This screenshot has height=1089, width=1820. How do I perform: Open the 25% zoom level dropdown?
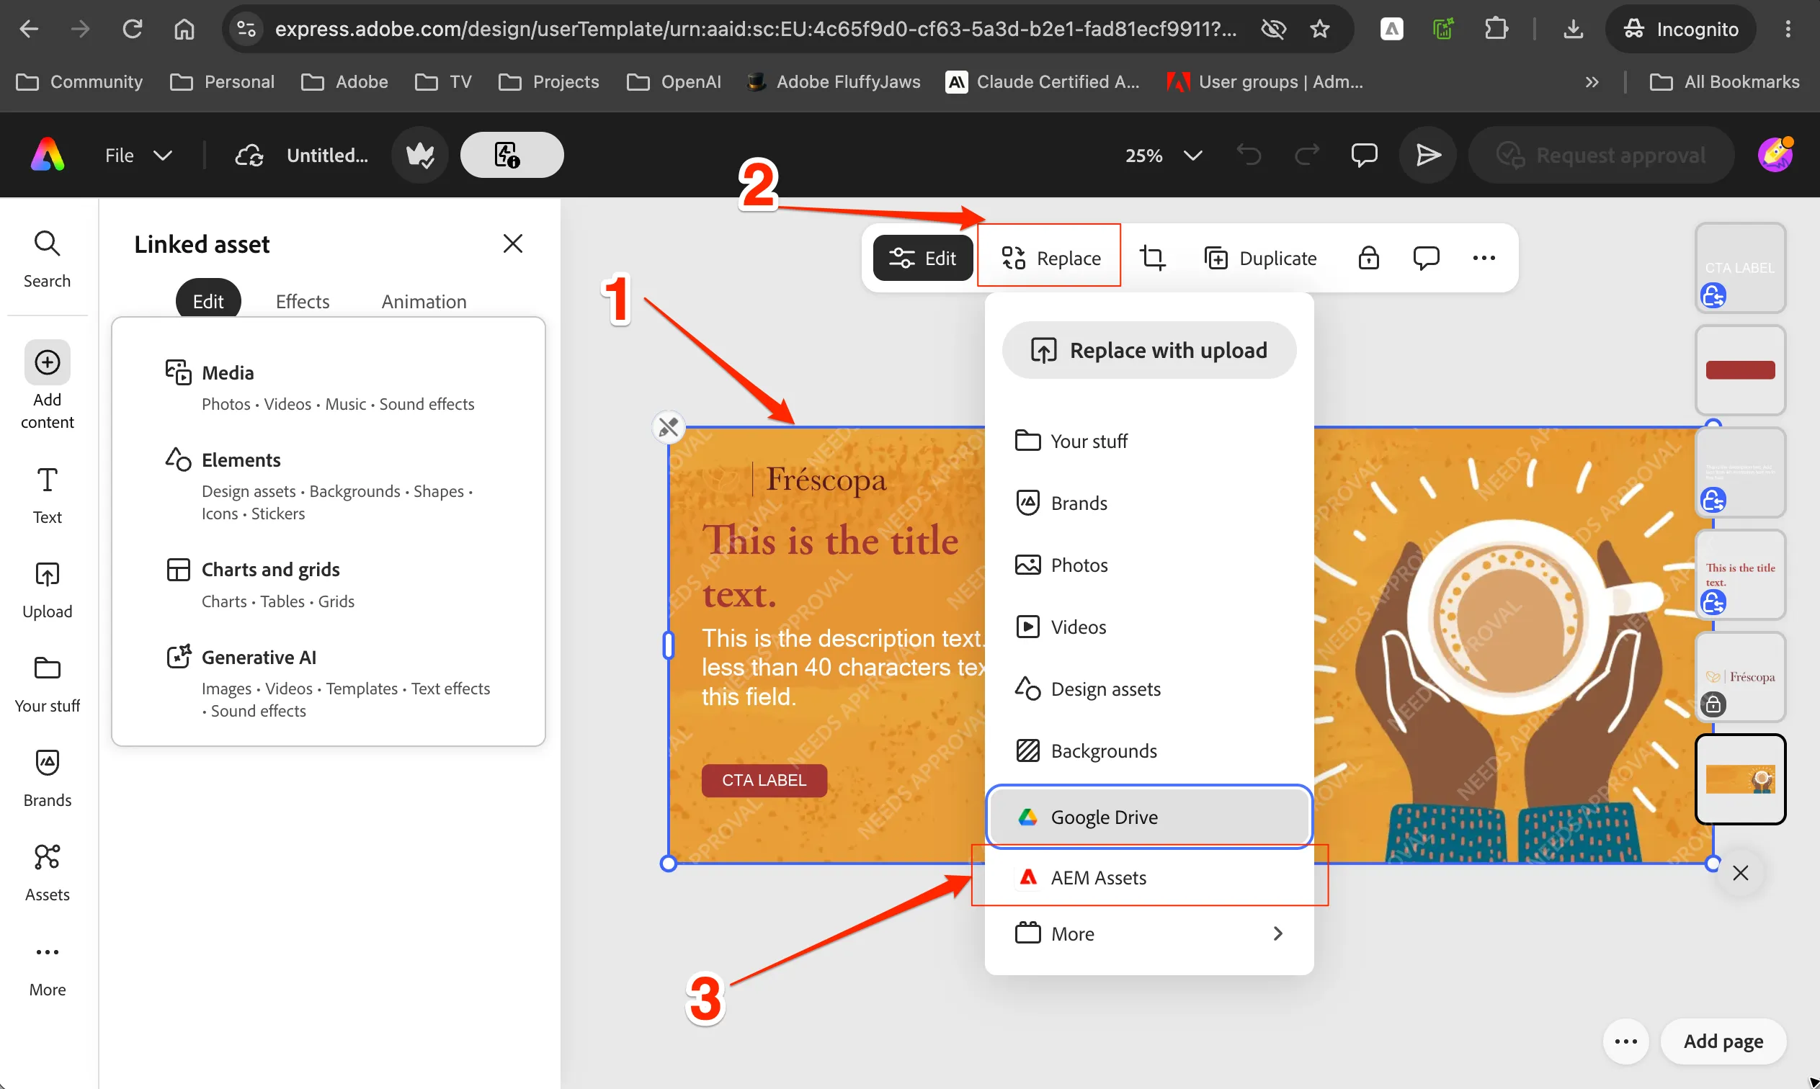1163,155
